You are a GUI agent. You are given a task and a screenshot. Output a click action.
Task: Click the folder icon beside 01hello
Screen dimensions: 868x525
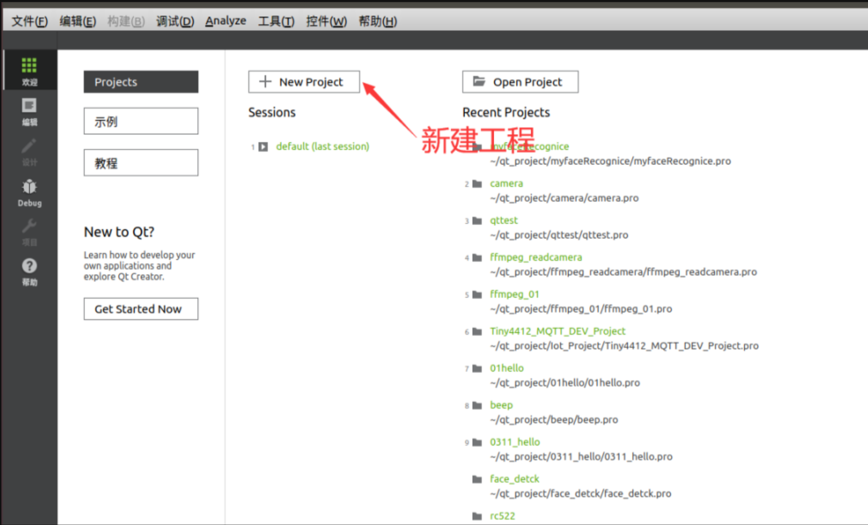477,368
